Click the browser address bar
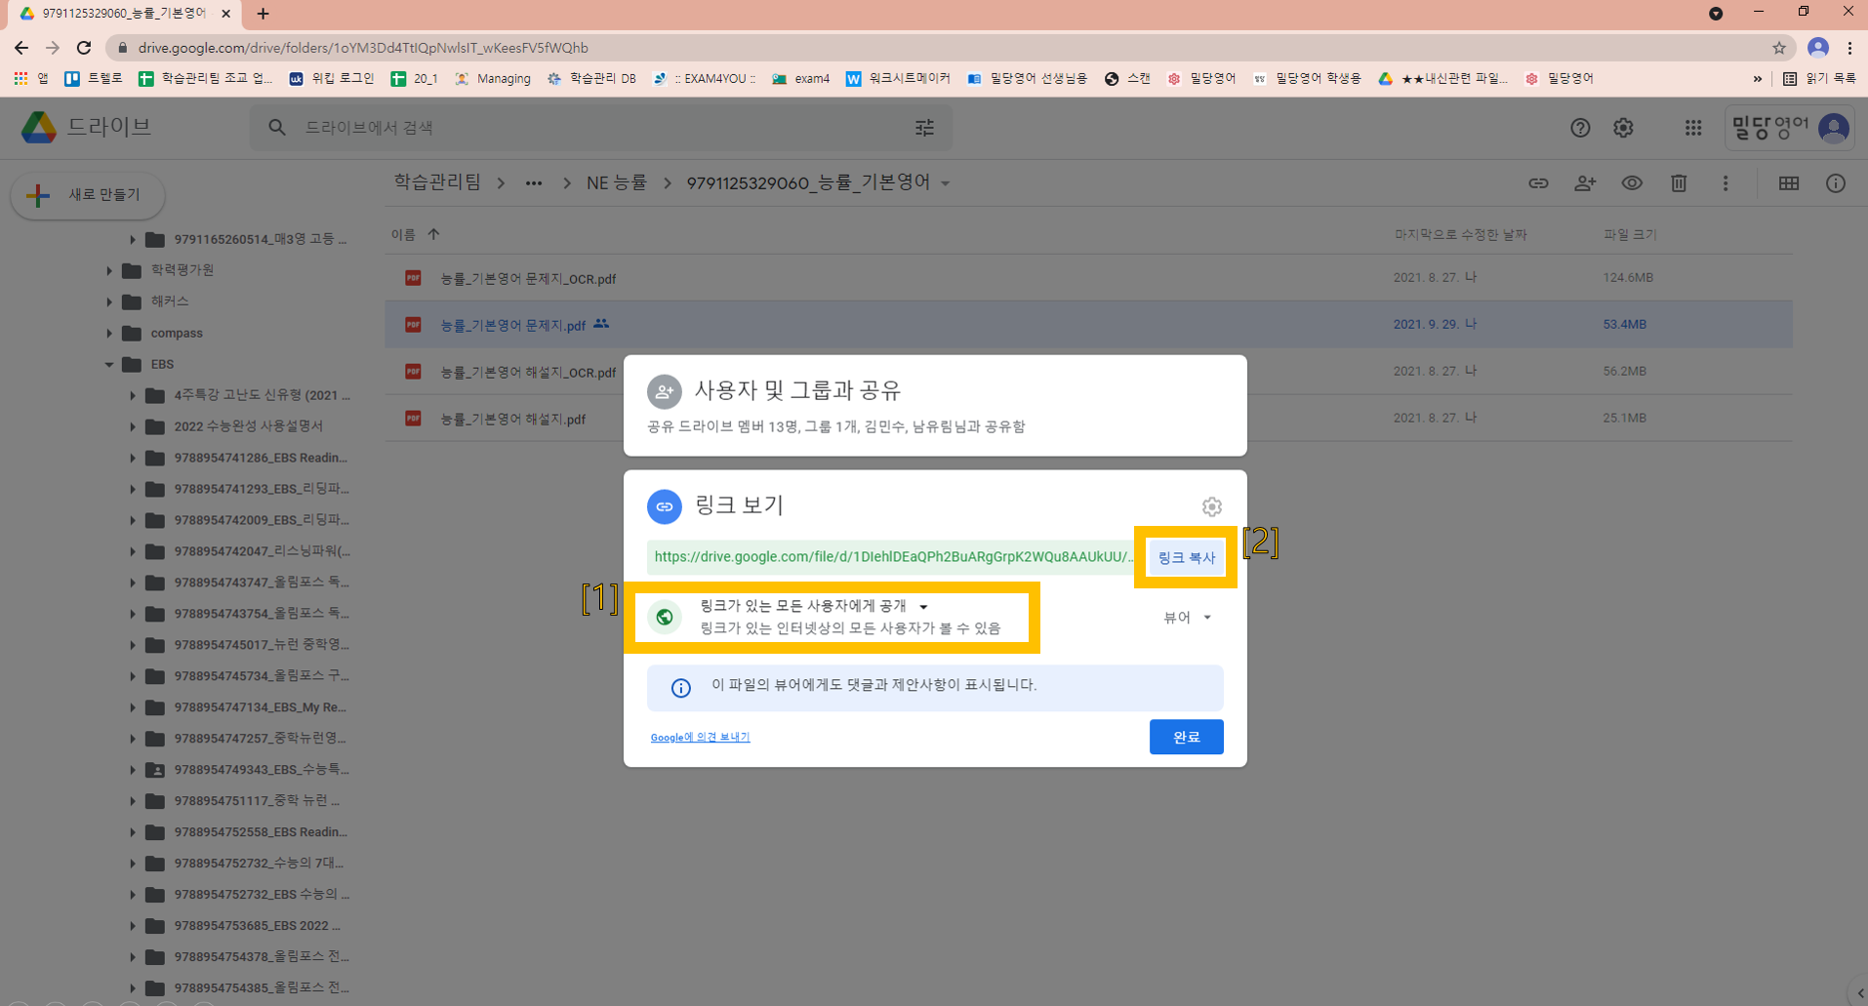1868x1006 pixels. click(947, 48)
